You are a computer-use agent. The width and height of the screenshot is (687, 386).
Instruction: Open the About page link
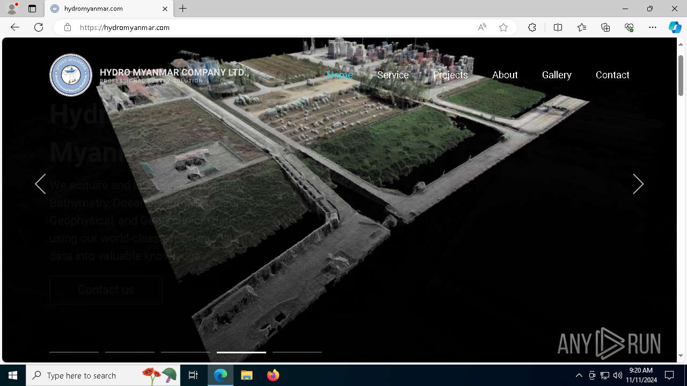click(505, 75)
